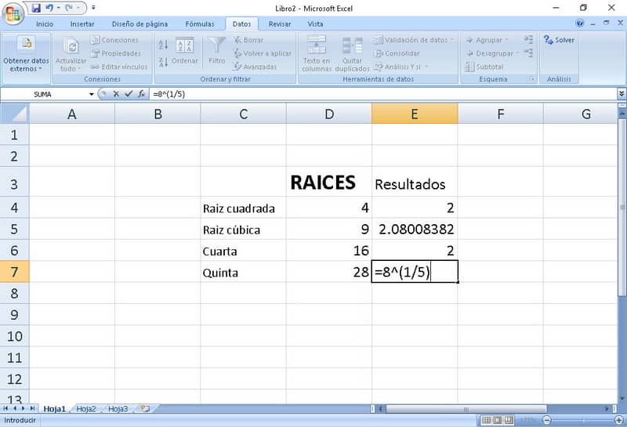Hide detail icon in Esquema group
The image size is (627, 427).
pyautogui.click(x=528, y=53)
